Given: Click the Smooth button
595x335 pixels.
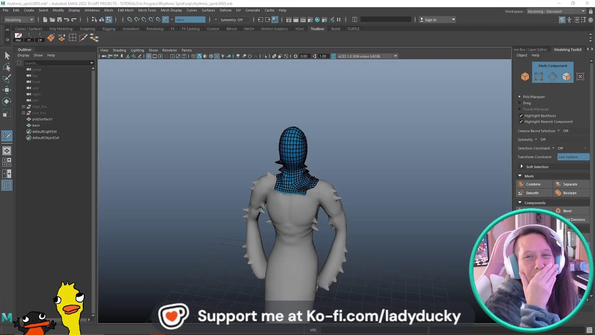Looking at the screenshot, I should point(535,193).
